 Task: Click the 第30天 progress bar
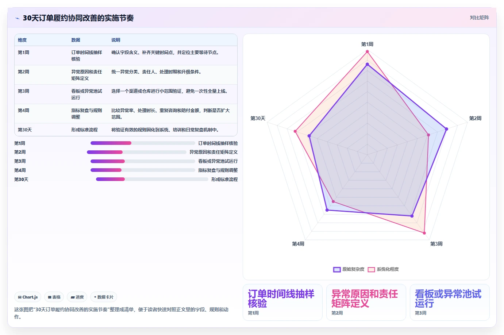(152, 179)
